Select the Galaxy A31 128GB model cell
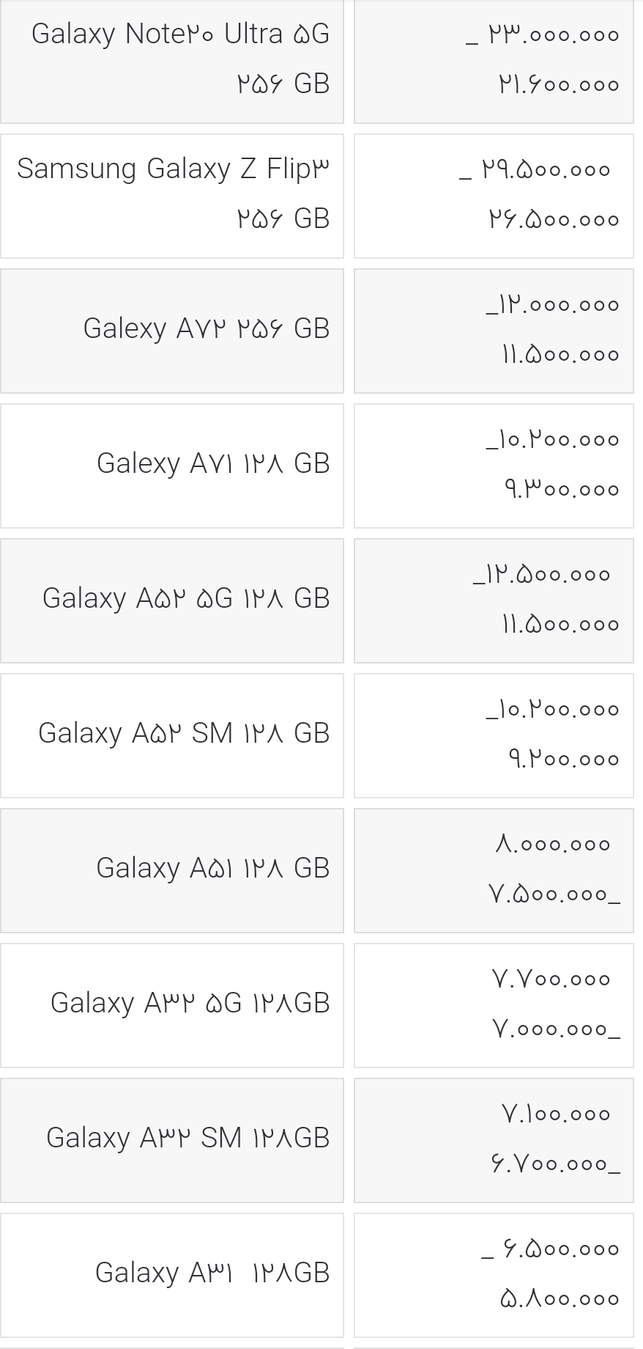This screenshot has height=1349, width=643. (x=172, y=1274)
